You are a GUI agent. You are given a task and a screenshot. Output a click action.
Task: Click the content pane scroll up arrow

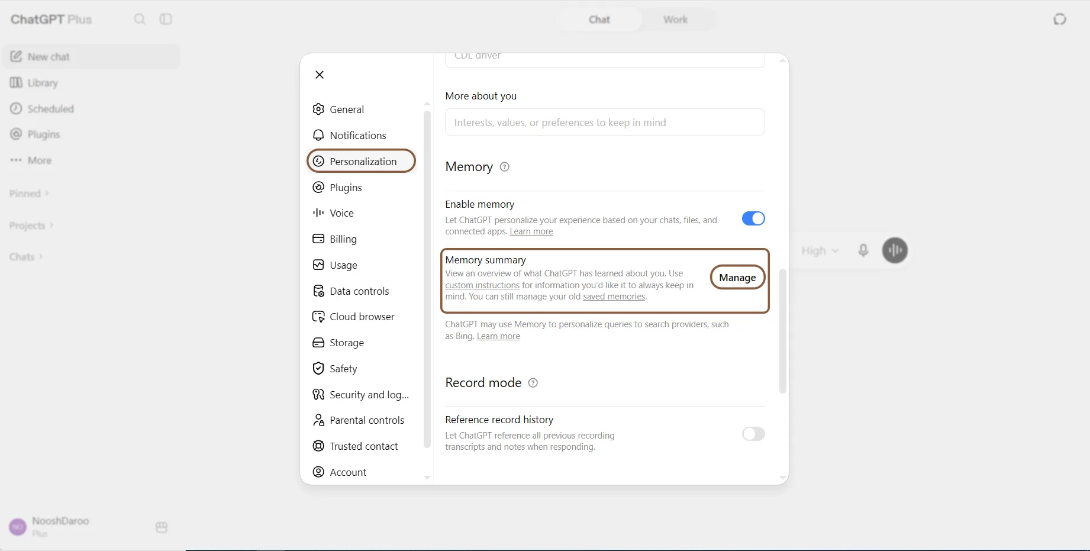point(783,60)
